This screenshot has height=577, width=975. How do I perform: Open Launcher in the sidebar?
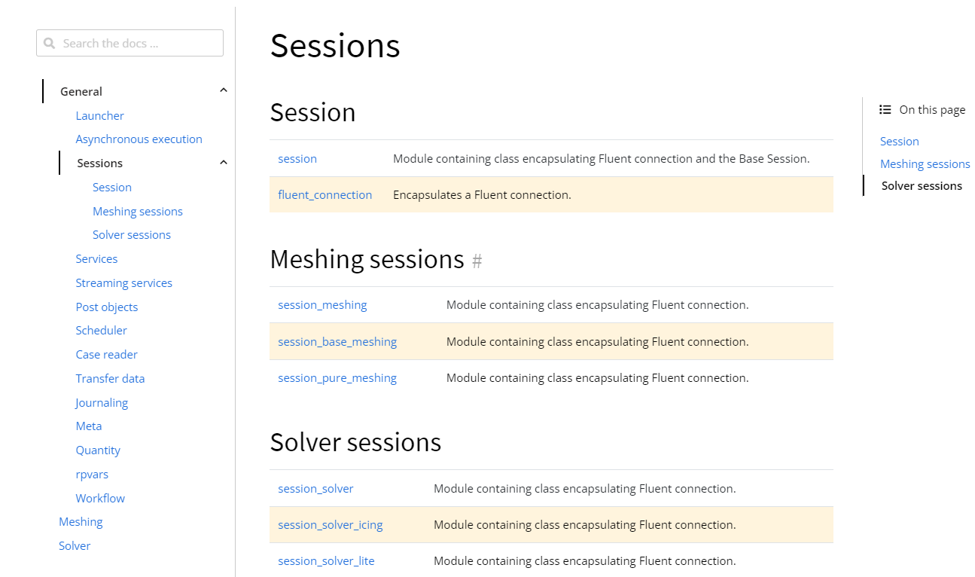99,115
